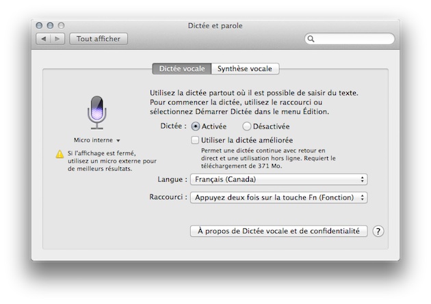This screenshot has width=431, height=304.
Task: Enable Utiliser la dictée améliorée checkbox
Action: coord(195,140)
